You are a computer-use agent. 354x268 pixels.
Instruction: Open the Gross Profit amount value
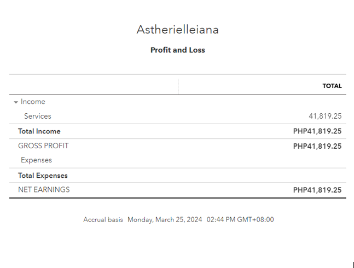point(317,146)
